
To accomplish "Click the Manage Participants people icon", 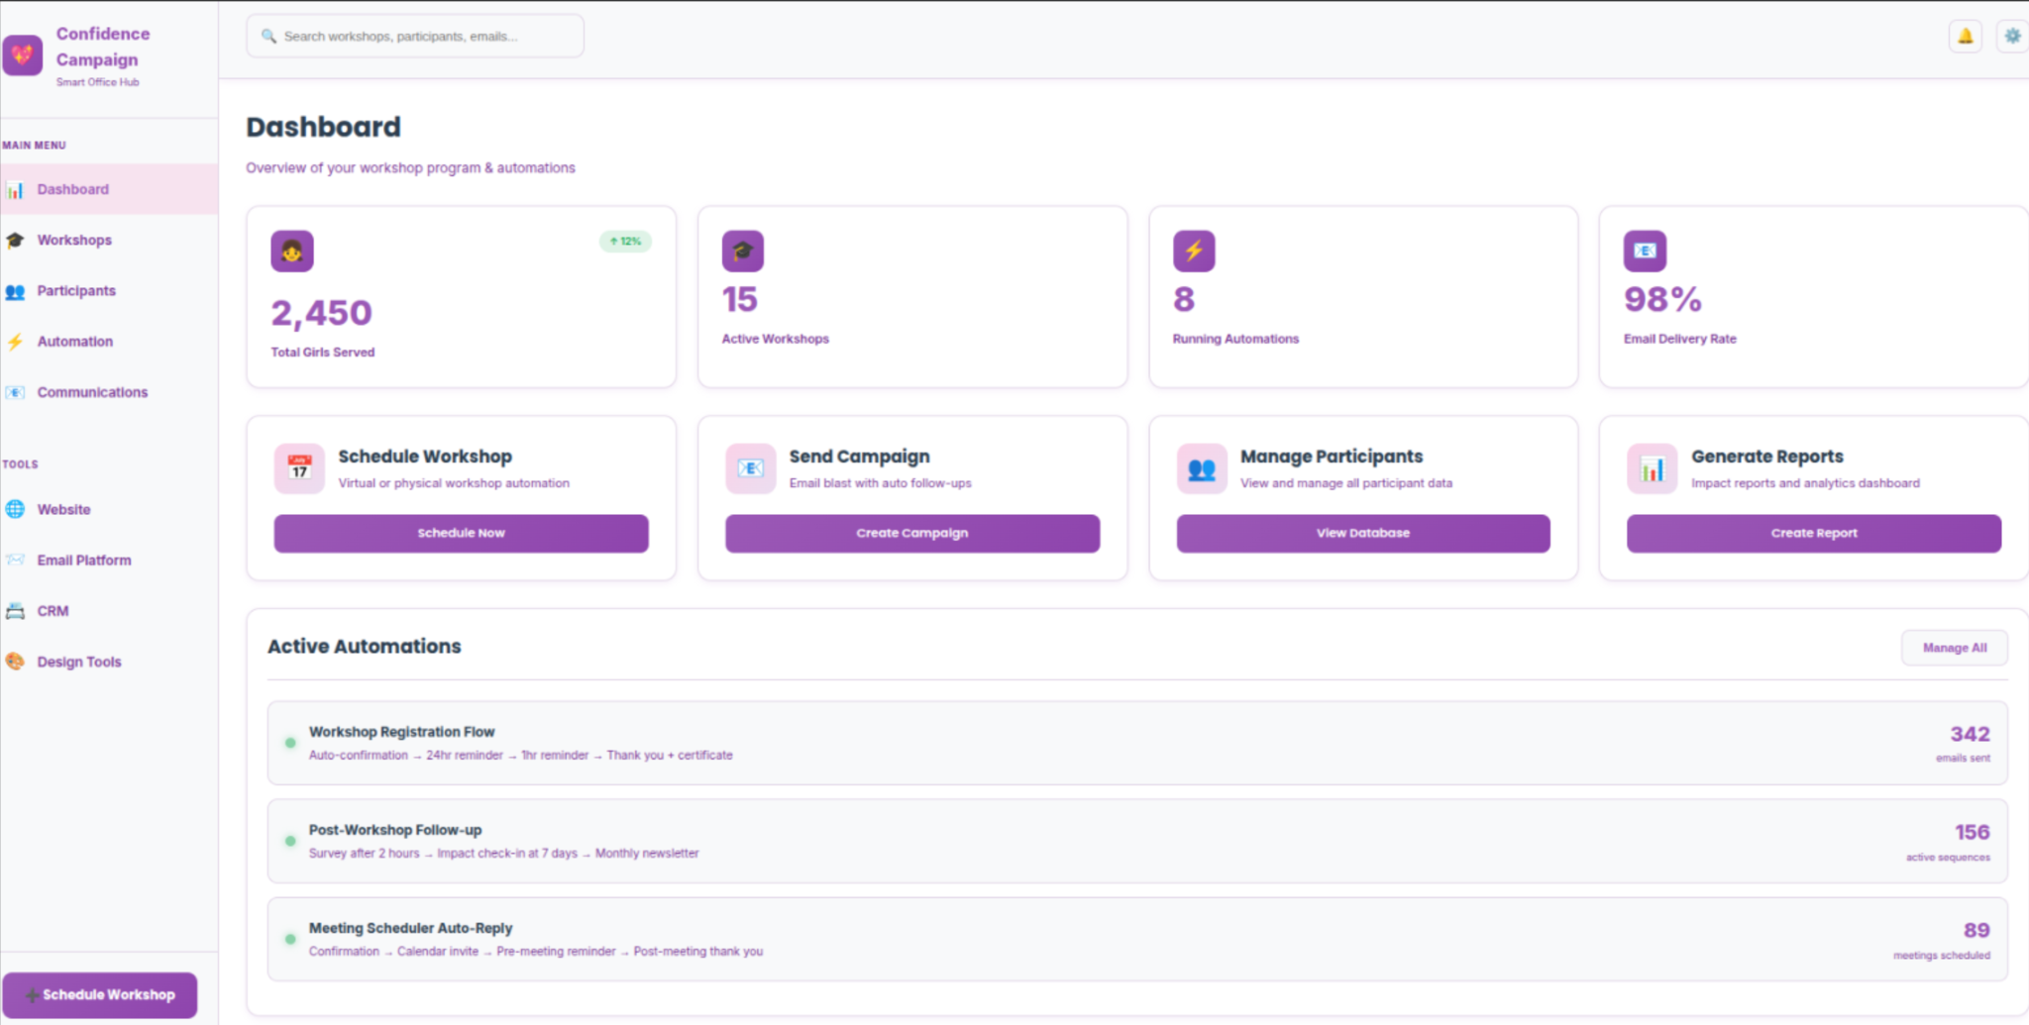I will click(x=1202, y=468).
